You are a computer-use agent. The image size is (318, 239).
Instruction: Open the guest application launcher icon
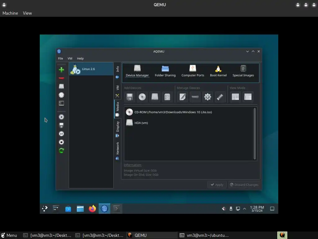[45, 209]
